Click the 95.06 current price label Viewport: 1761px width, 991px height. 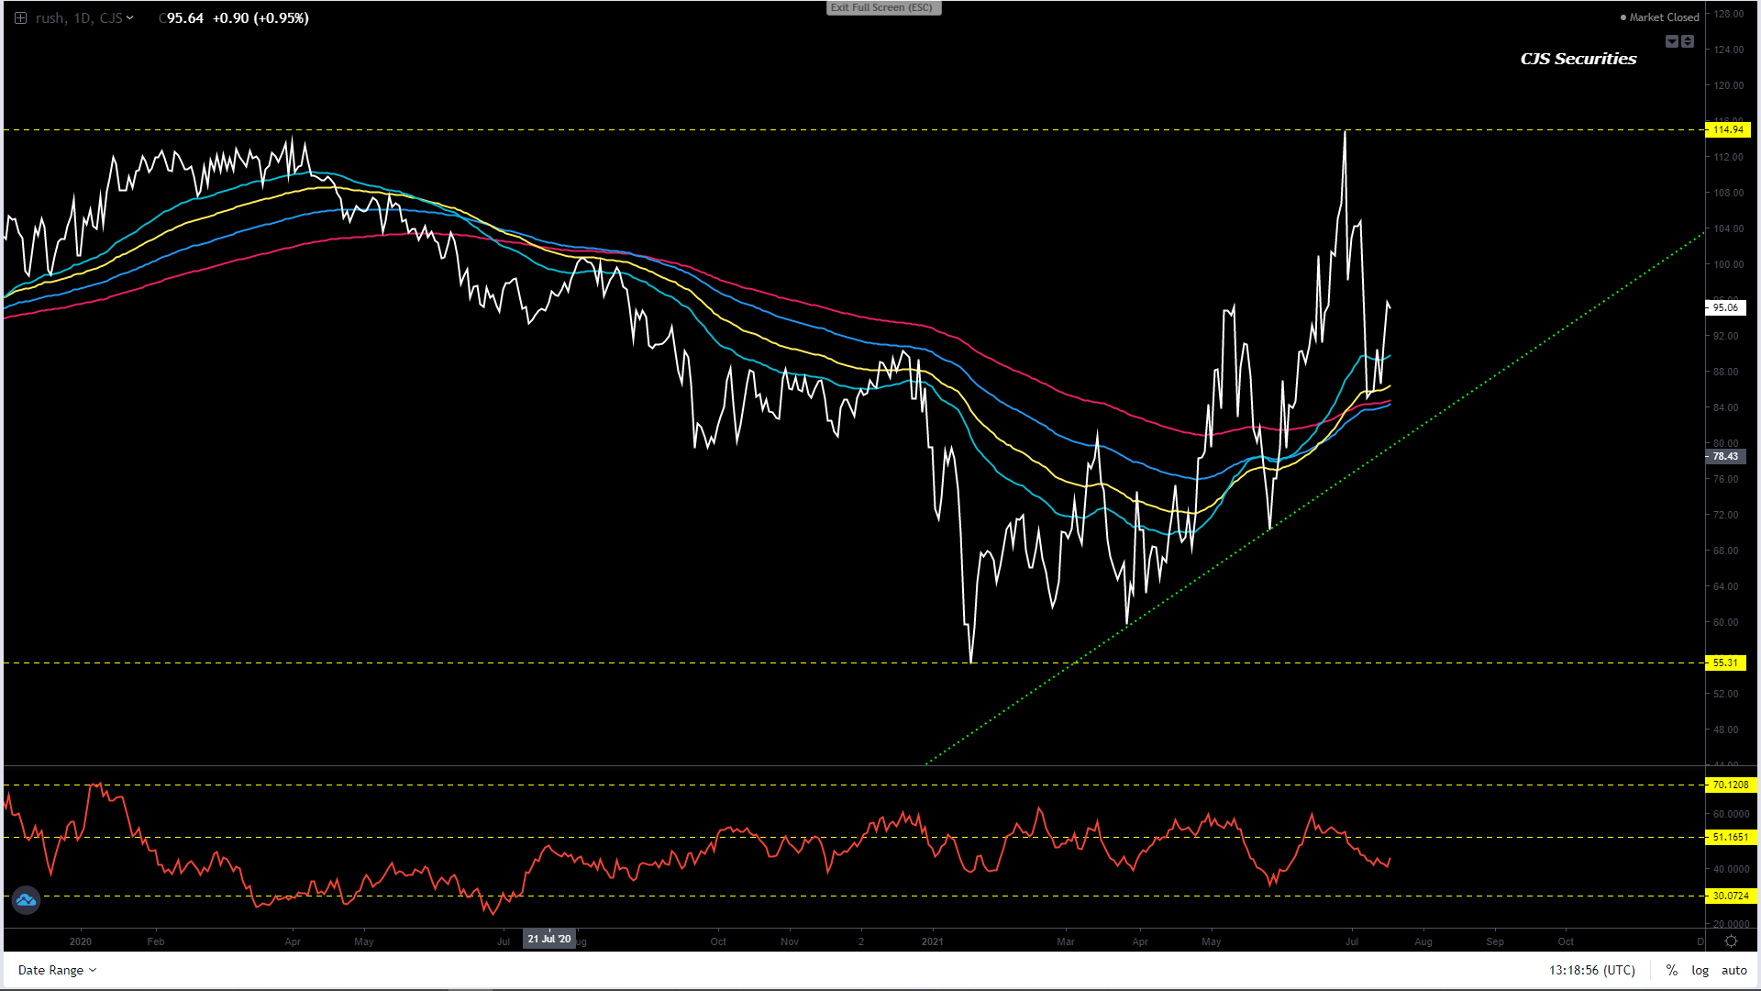[x=1725, y=308]
